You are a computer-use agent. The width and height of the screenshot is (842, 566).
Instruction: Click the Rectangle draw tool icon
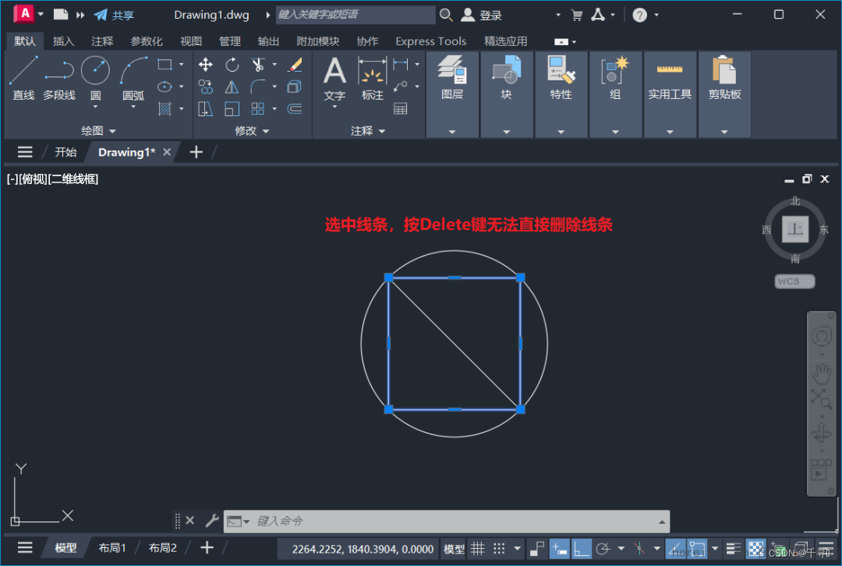click(165, 65)
